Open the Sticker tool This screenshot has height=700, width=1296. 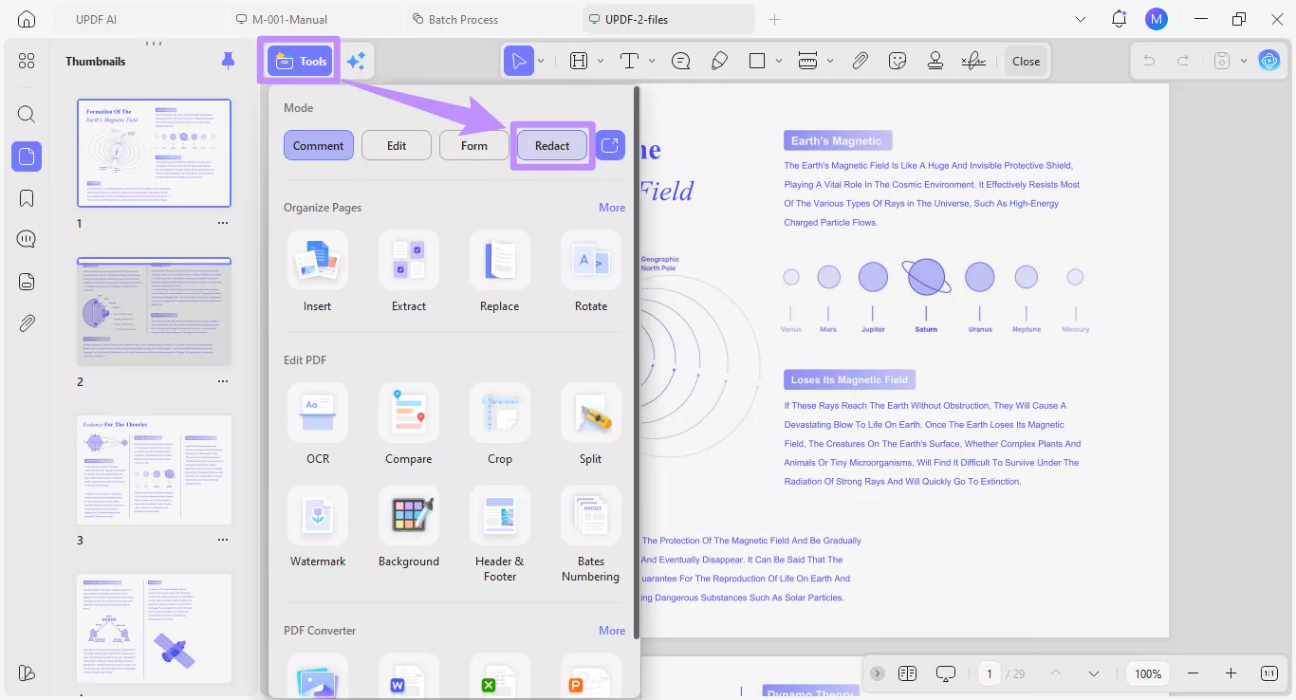click(896, 60)
